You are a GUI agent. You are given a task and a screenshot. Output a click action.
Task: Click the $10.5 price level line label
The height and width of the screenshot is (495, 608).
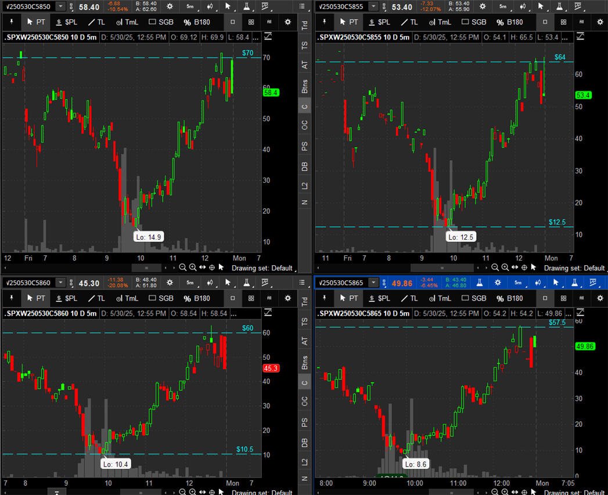tap(244, 449)
